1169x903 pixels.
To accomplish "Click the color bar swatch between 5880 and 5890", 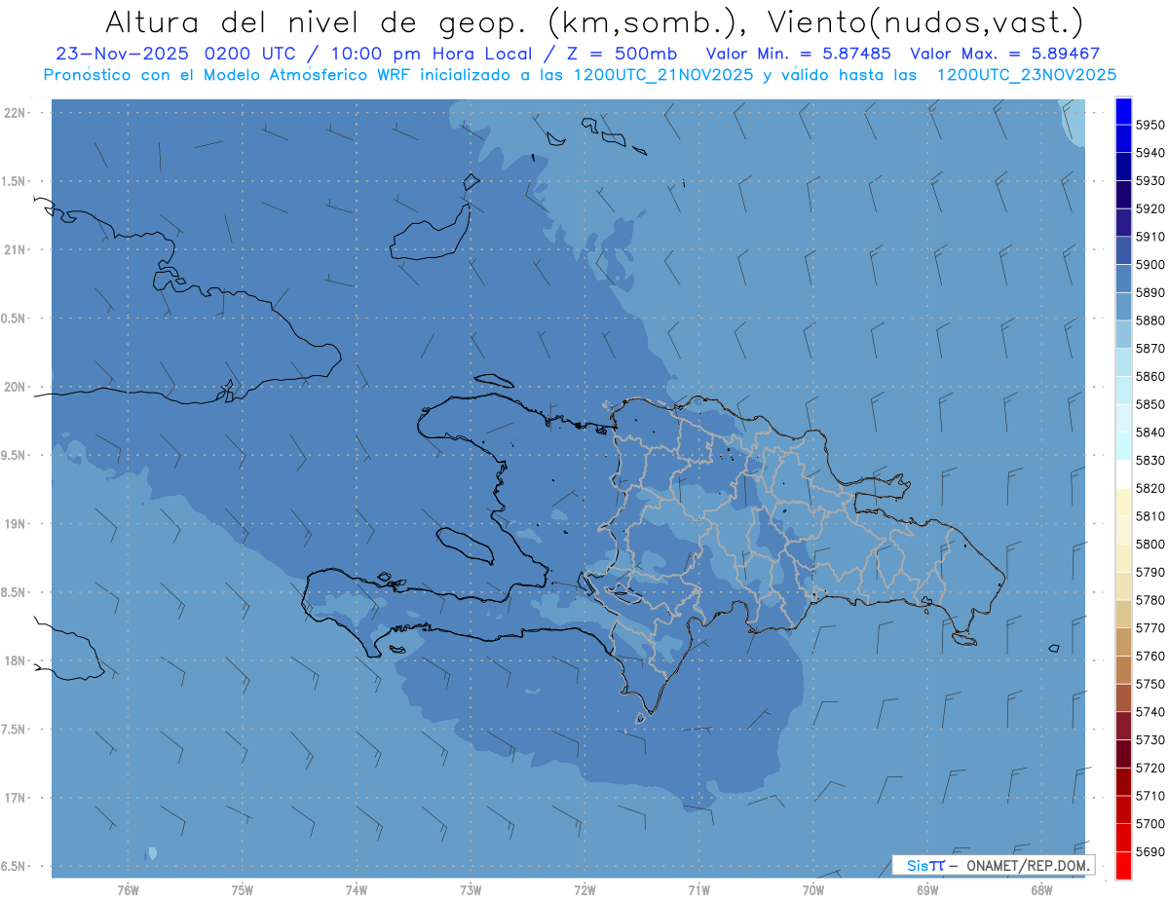I will [x=1123, y=307].
